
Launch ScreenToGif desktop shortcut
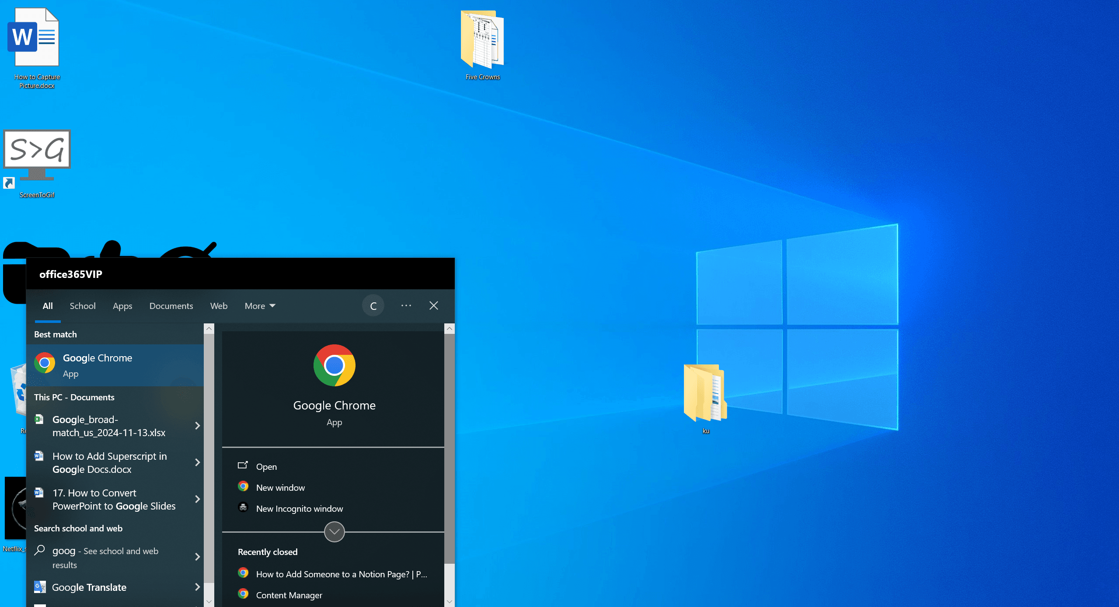37,164
